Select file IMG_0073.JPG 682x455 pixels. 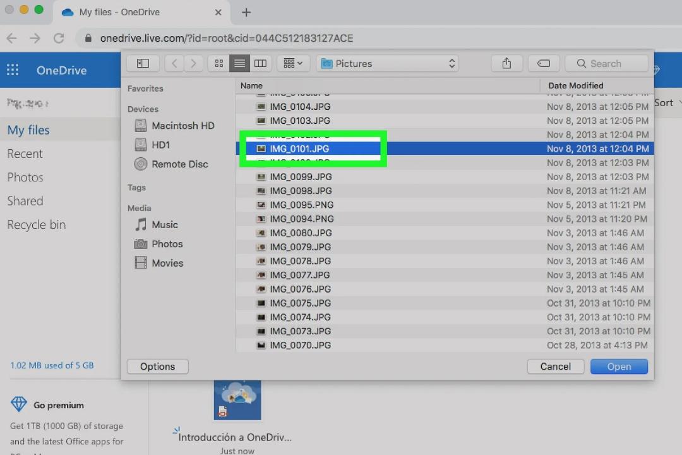click(x=445, y=331)
